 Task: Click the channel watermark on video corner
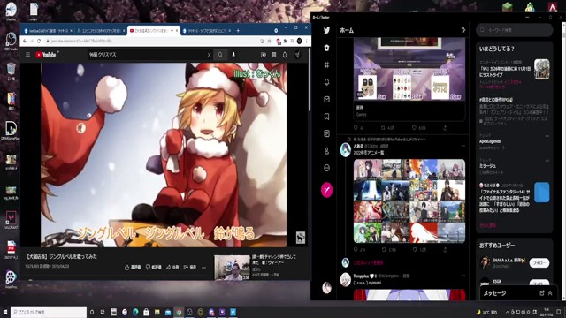(x=301, y=238)
